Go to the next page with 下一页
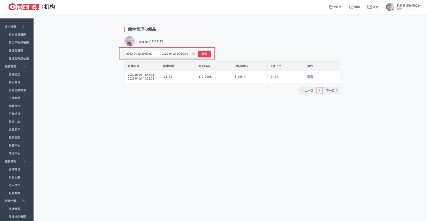The image size is (427, 221). 332,90
